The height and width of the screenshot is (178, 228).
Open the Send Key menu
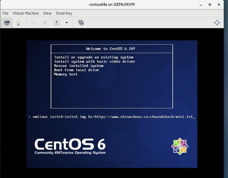(64, 13)
